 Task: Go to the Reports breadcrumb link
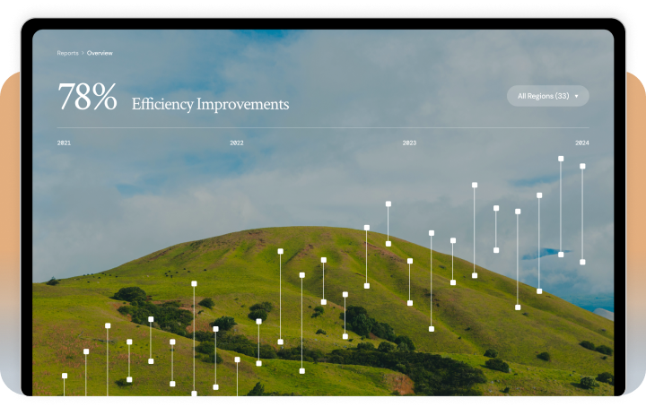[67, 53]
